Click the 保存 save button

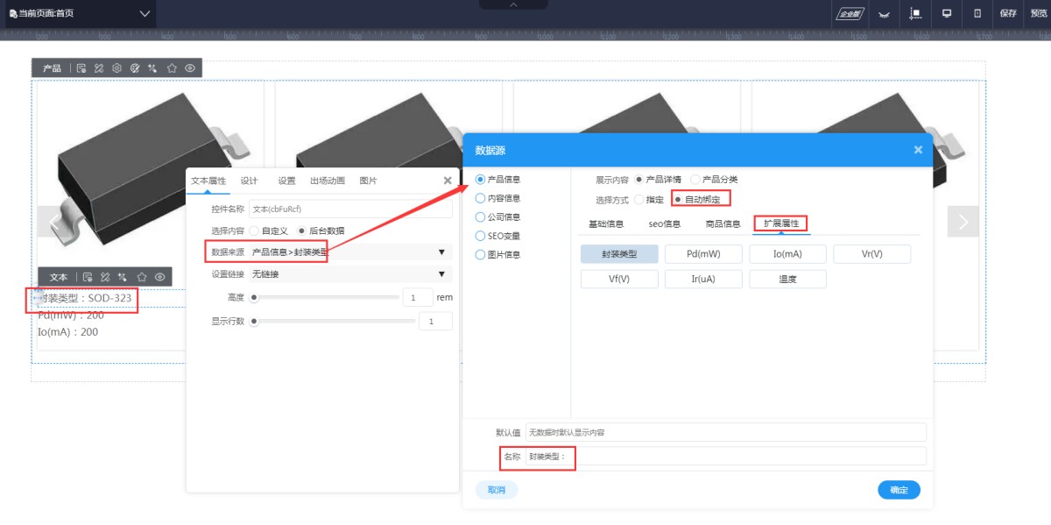[x=1008, y=13]
